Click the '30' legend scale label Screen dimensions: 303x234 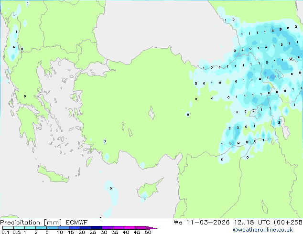click(x=104, y=232)
